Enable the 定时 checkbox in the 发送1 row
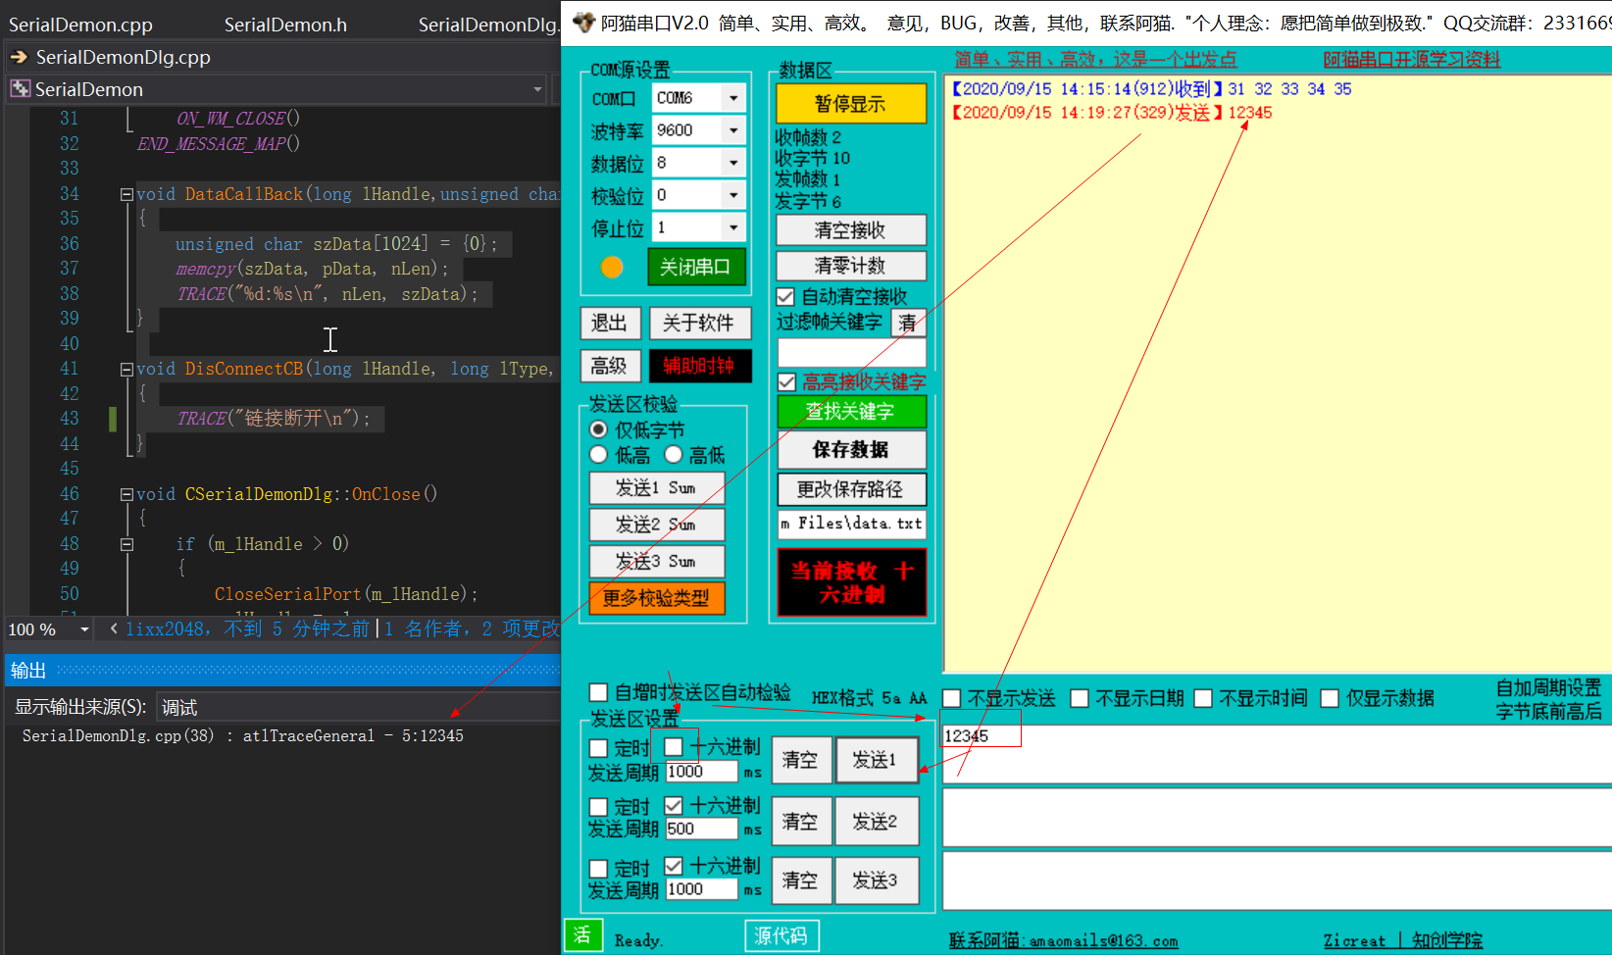Image resolution: width=1612 pixels, height=955 pixels. 598,748
